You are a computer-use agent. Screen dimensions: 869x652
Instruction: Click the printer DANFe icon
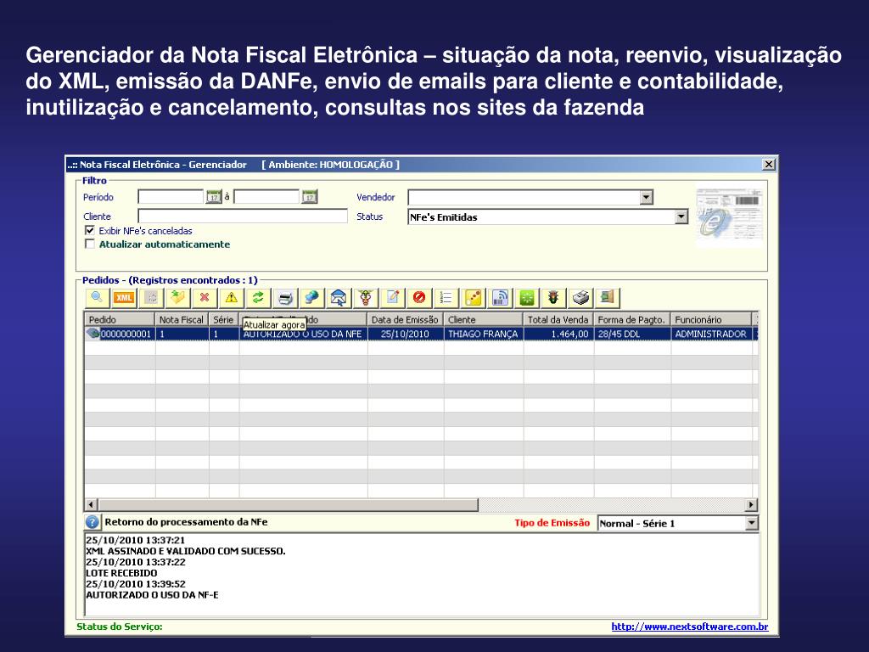(285, 298)
